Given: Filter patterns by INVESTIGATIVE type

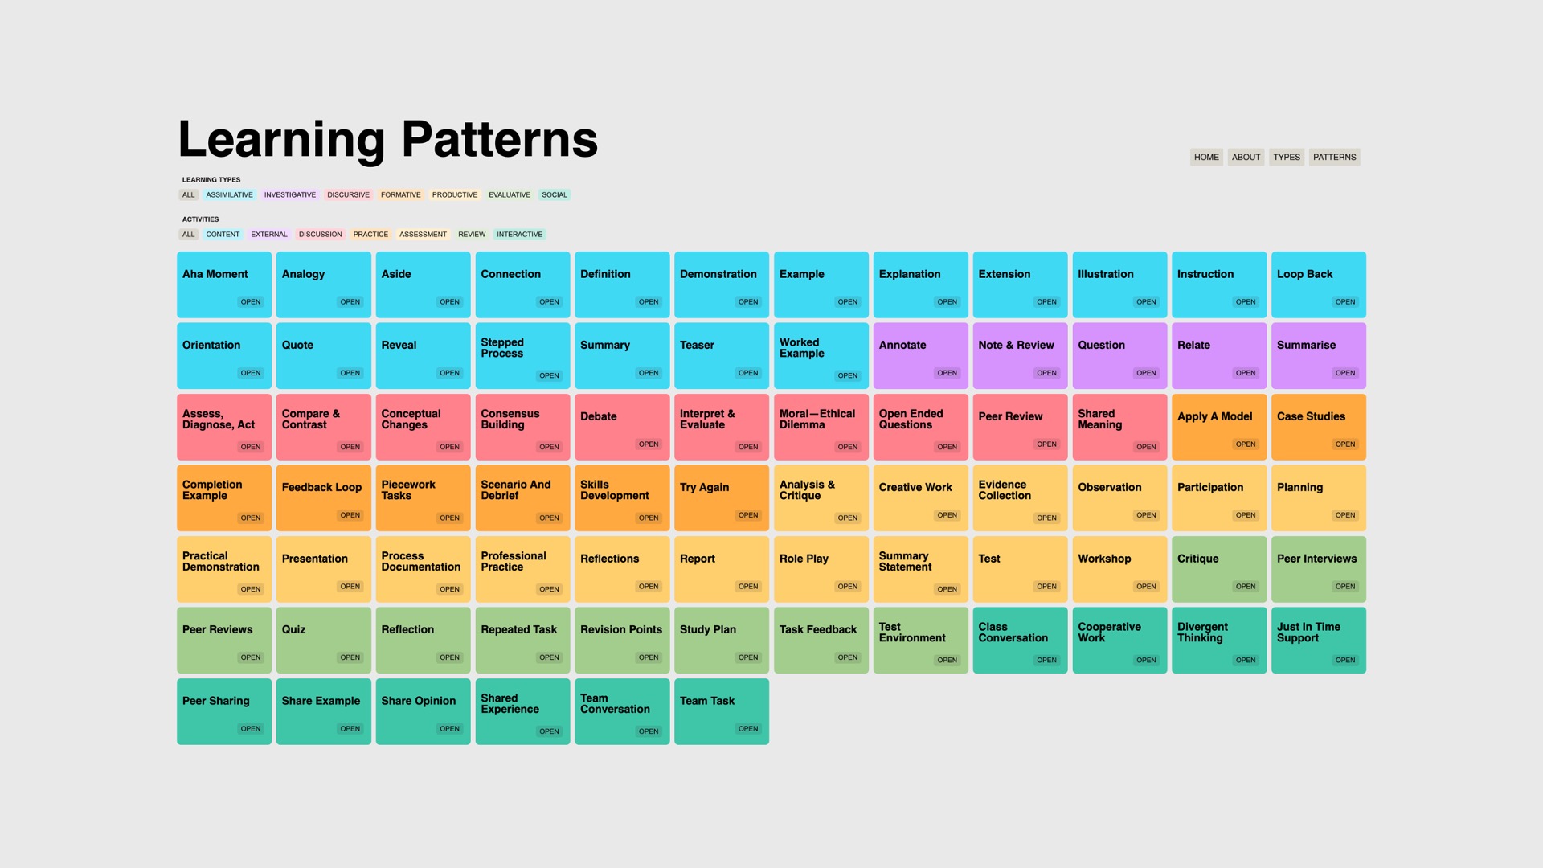Looking at the screenshot, I should [289, 194].
